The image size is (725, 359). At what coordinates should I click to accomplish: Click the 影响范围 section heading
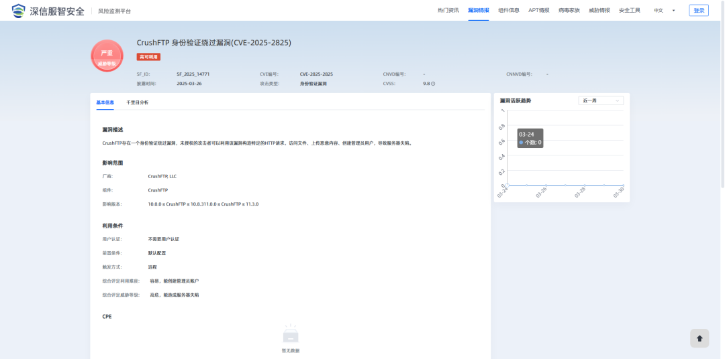[x=113, y=163]
